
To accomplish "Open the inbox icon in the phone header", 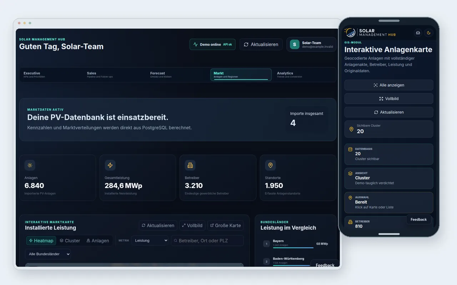I will coord(418,33).
